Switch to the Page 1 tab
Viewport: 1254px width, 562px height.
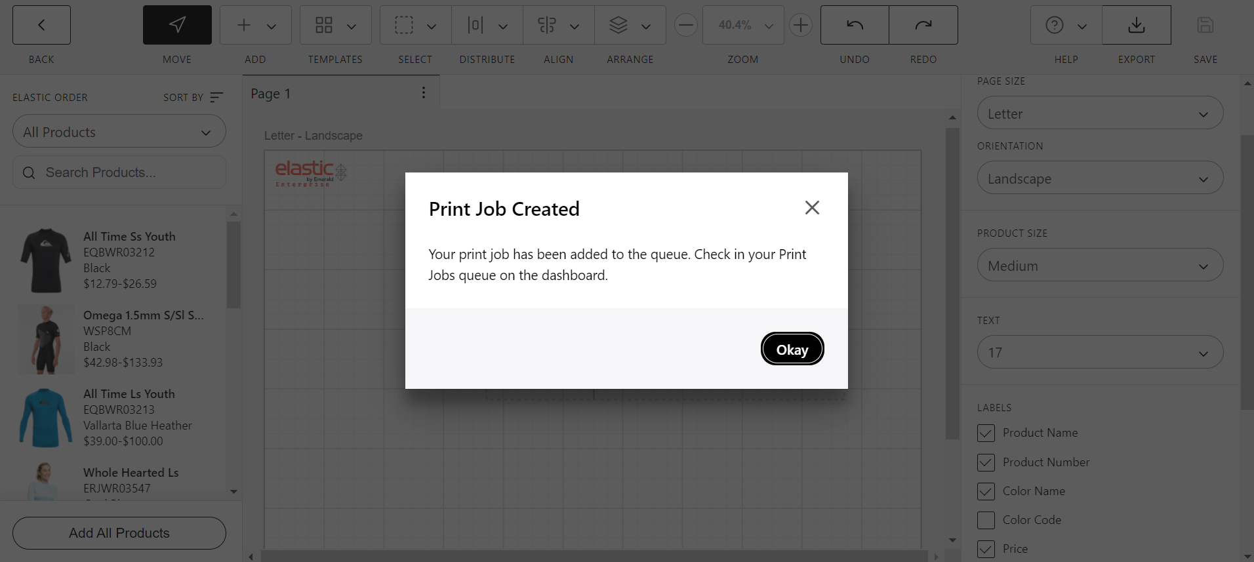pos(271,94)
